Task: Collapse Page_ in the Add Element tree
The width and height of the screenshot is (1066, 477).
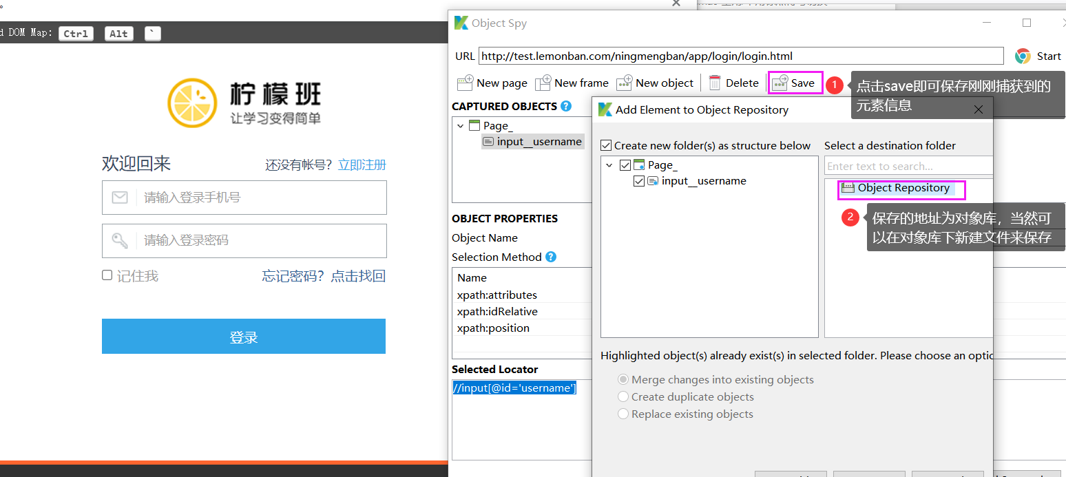Action: 609,165
